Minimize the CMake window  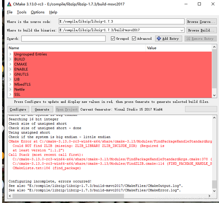[186, 4]
